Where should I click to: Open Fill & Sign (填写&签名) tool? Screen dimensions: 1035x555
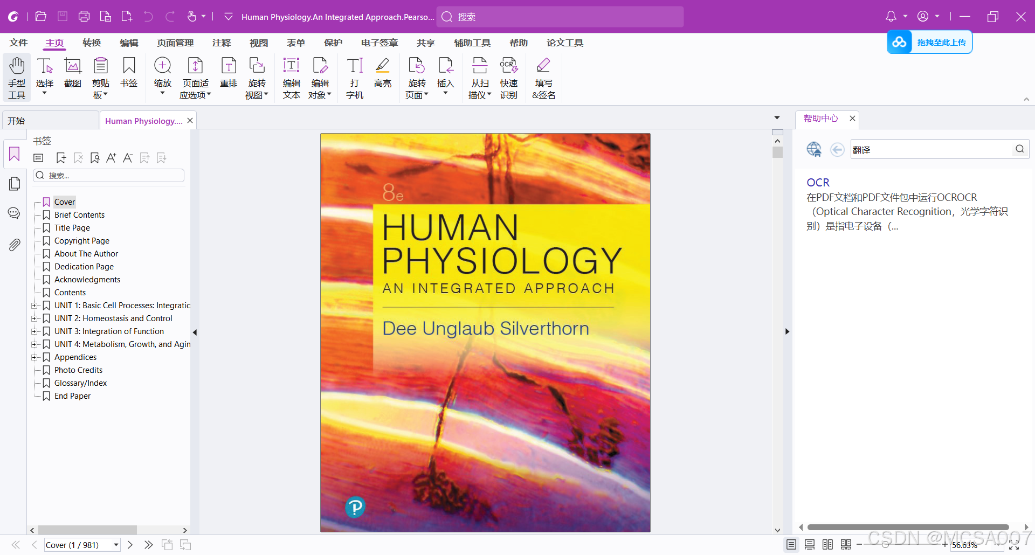[x=543, y=78]
